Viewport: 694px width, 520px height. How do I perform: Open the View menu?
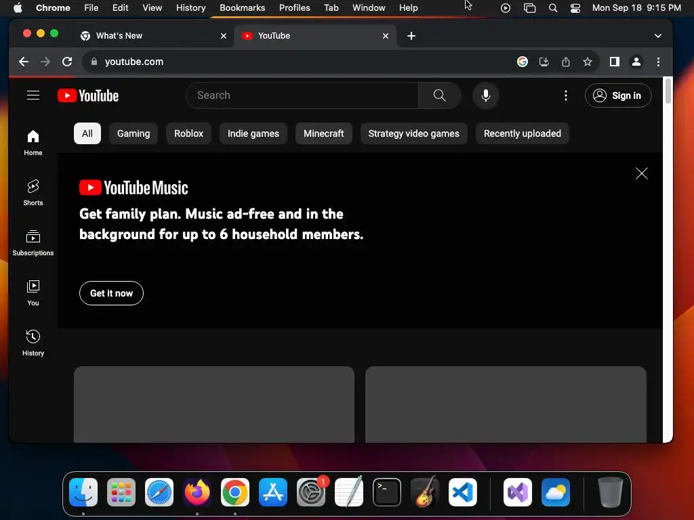152,8
